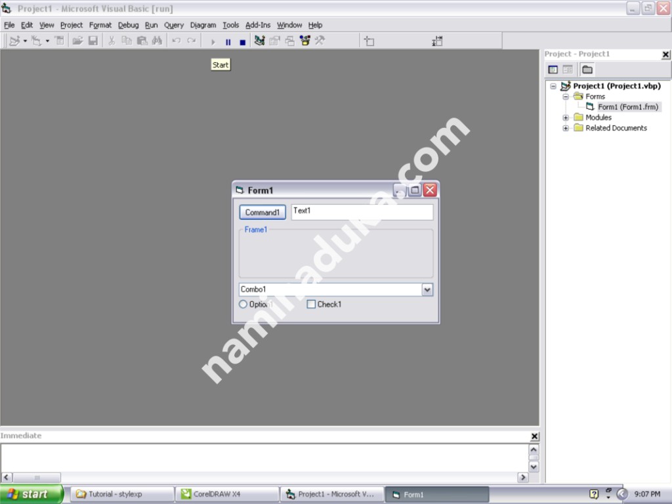The height and width of the screenshot is (504, 672).
Task: Toggle Folders icon in Project panel
Action: 587,70
